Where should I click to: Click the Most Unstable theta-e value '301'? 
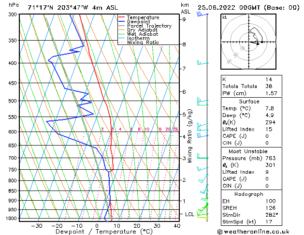271,165
